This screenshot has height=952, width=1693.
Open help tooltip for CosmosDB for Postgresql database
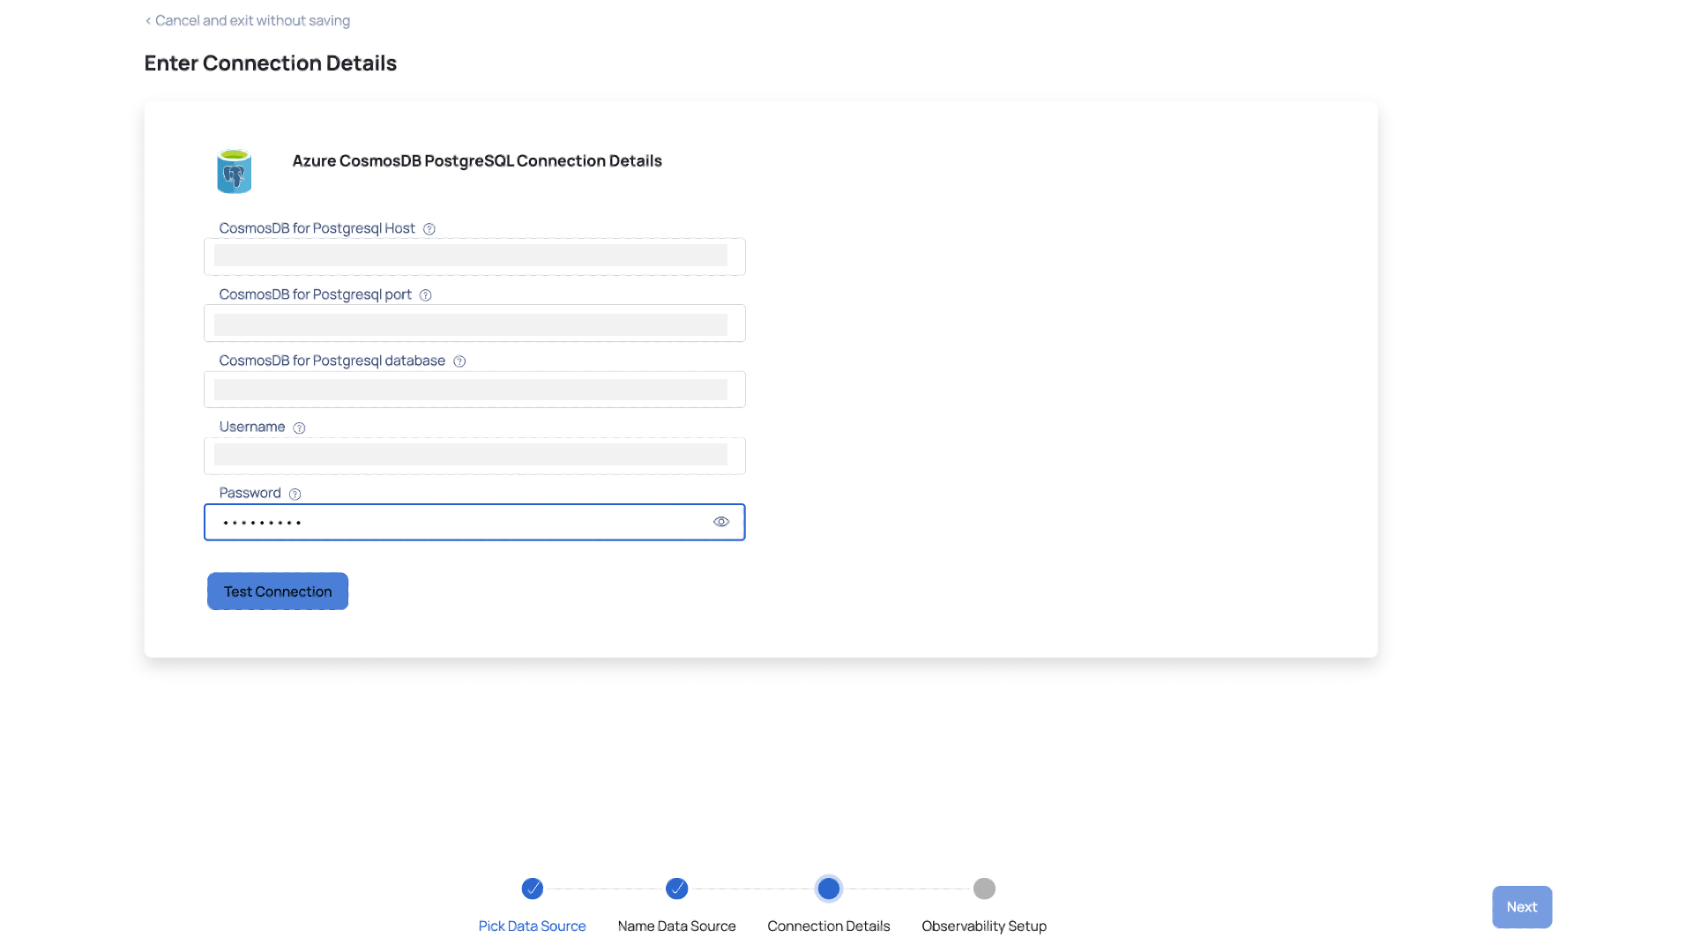[x=459, y=361]
